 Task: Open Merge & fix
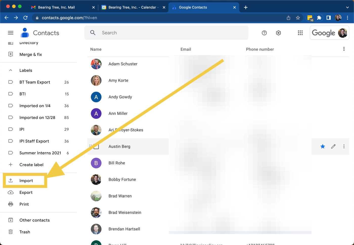click(31, 54)
